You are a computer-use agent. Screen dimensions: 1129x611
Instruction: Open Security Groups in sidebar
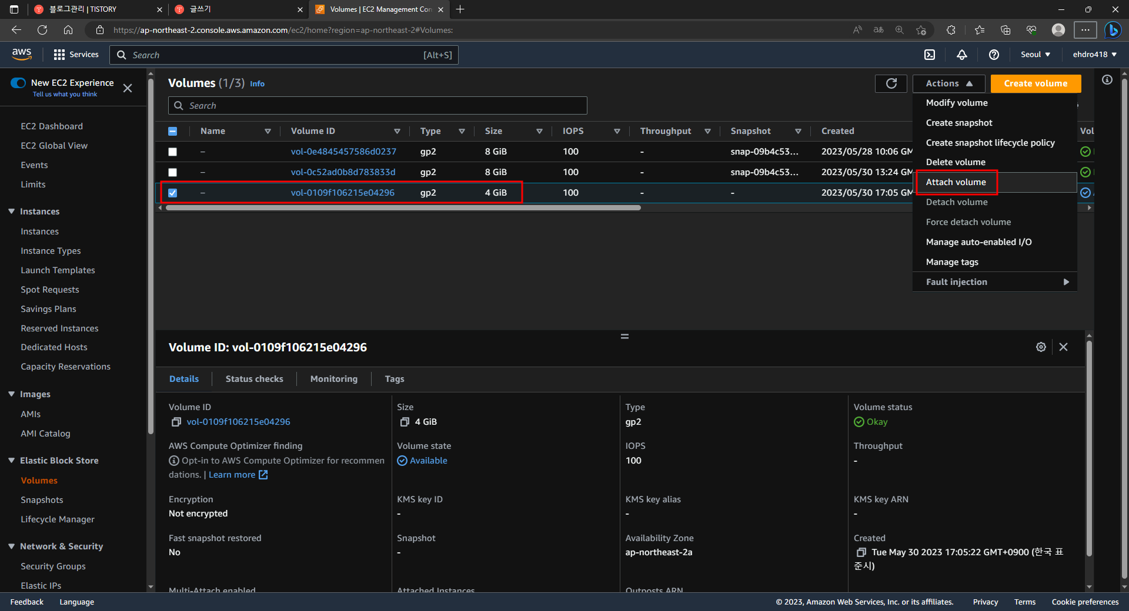tap(53, 566)
